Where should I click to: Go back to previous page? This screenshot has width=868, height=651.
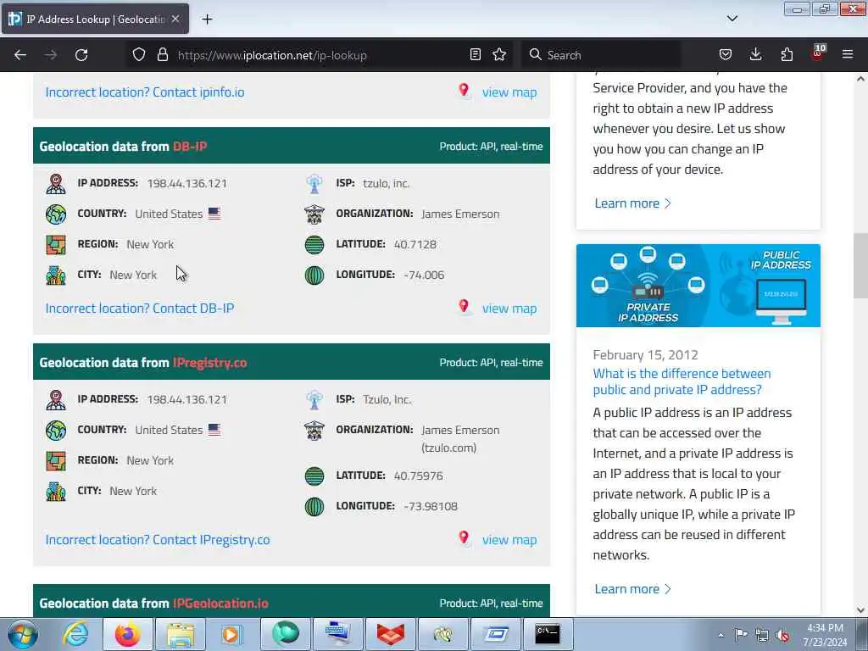coord(20,55)
